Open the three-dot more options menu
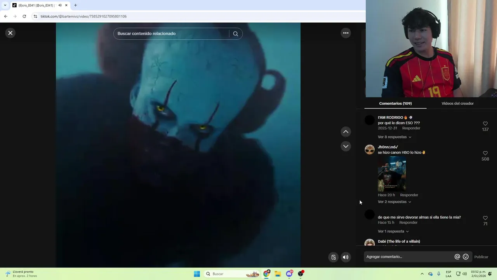Screen dimensions: 497x280 click(346, 33)
